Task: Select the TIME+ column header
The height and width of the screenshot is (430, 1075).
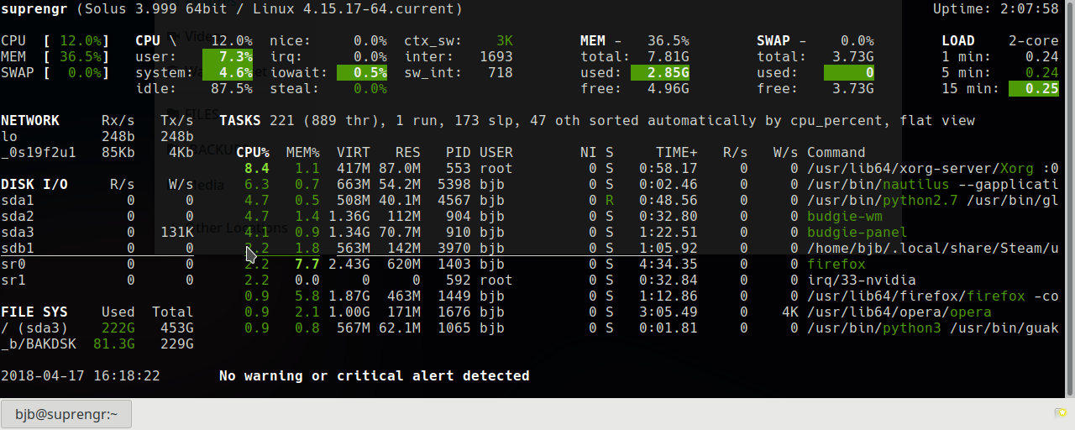Action: tap(677, 152)
